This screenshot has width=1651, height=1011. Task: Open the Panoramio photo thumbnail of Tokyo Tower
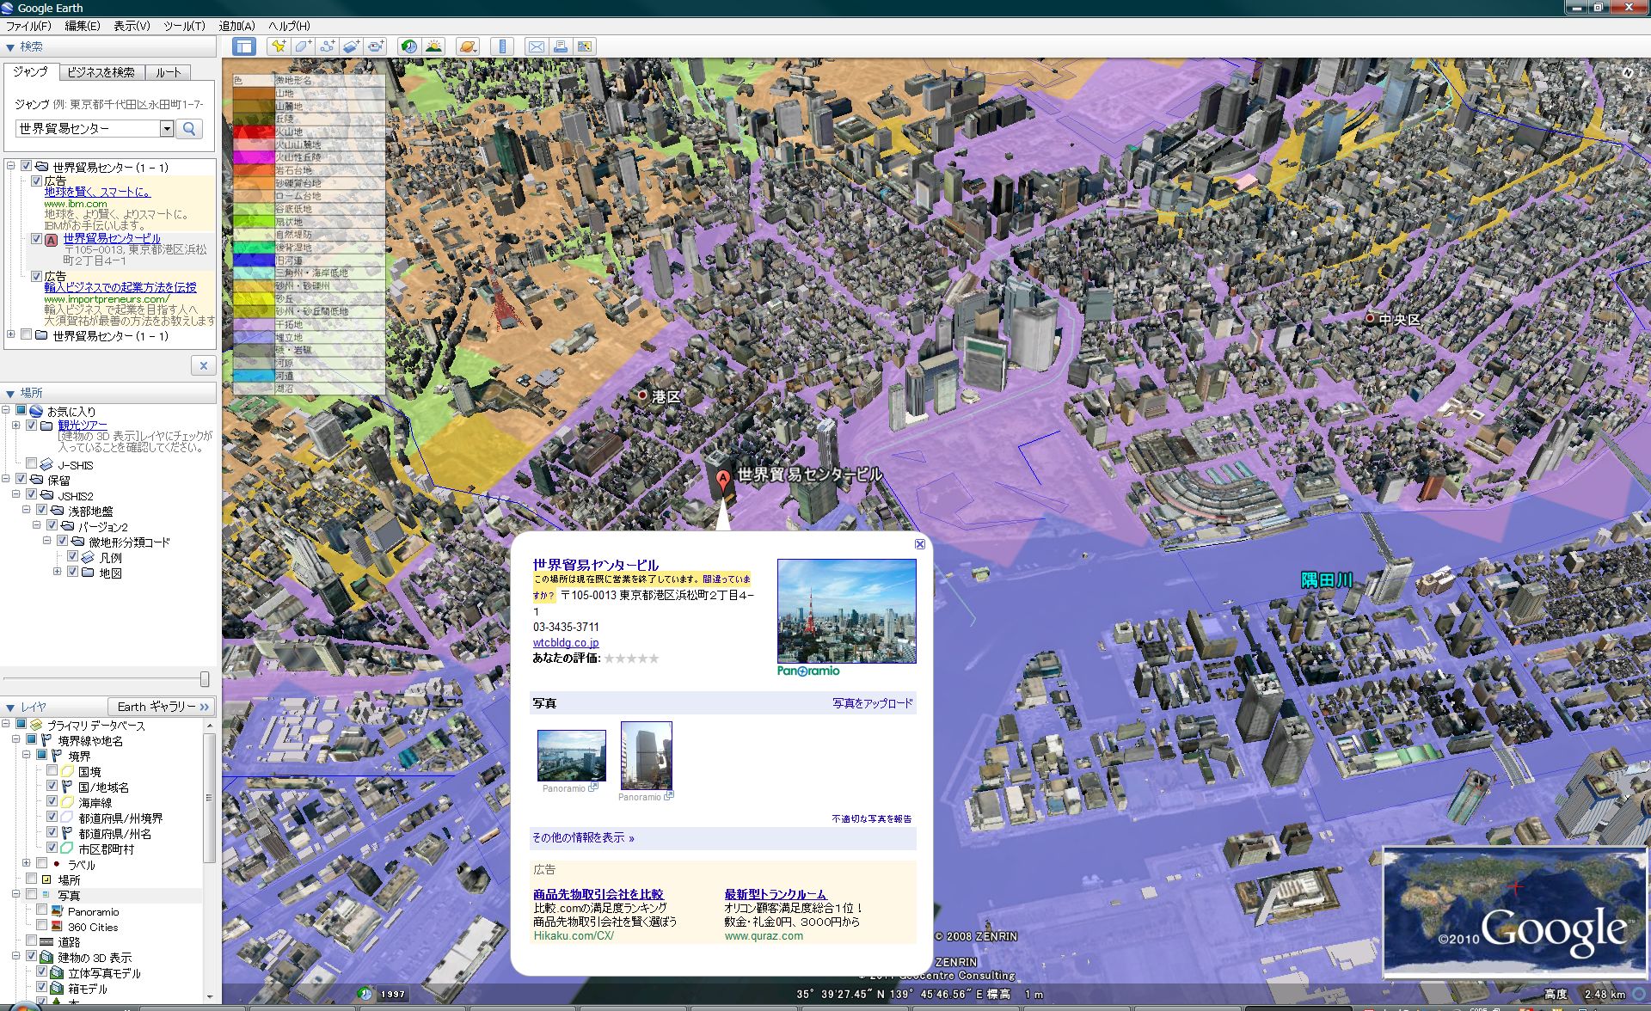(845, 610)
